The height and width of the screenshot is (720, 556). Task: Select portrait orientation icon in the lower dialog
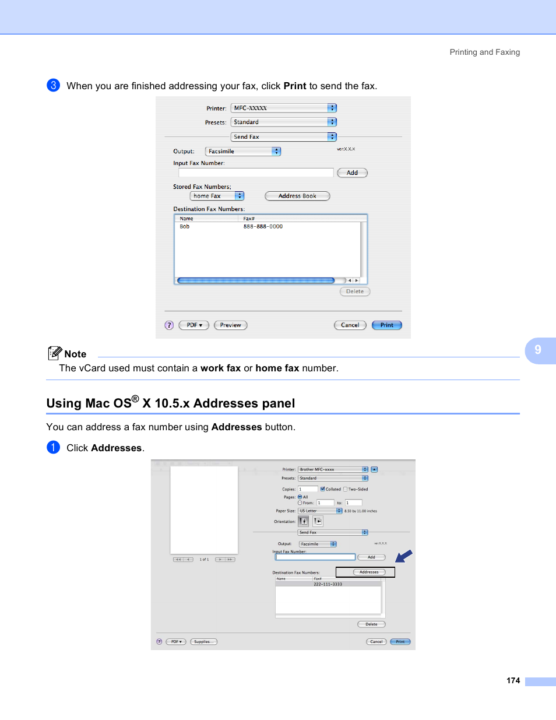coord(303,521)
